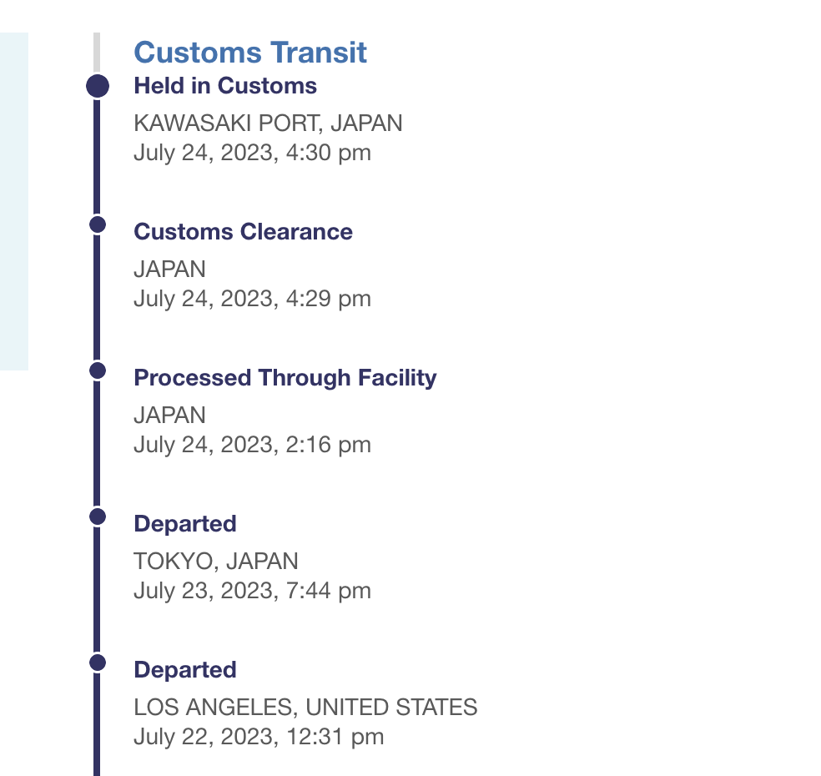Viewport: 821px width, 776px height.
Task: Open the Customs Transit heading
Action: click(x=250, y=53)
